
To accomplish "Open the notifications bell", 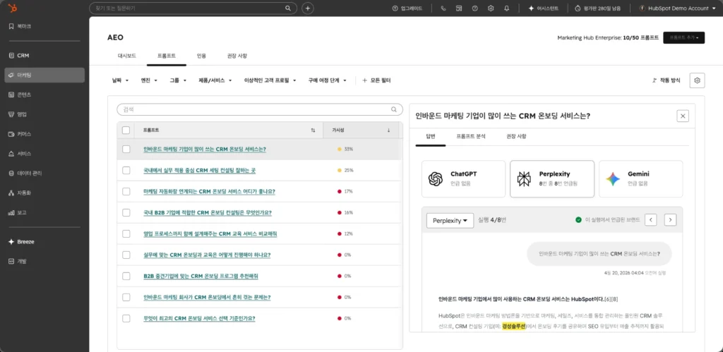I will pos(507,8).
